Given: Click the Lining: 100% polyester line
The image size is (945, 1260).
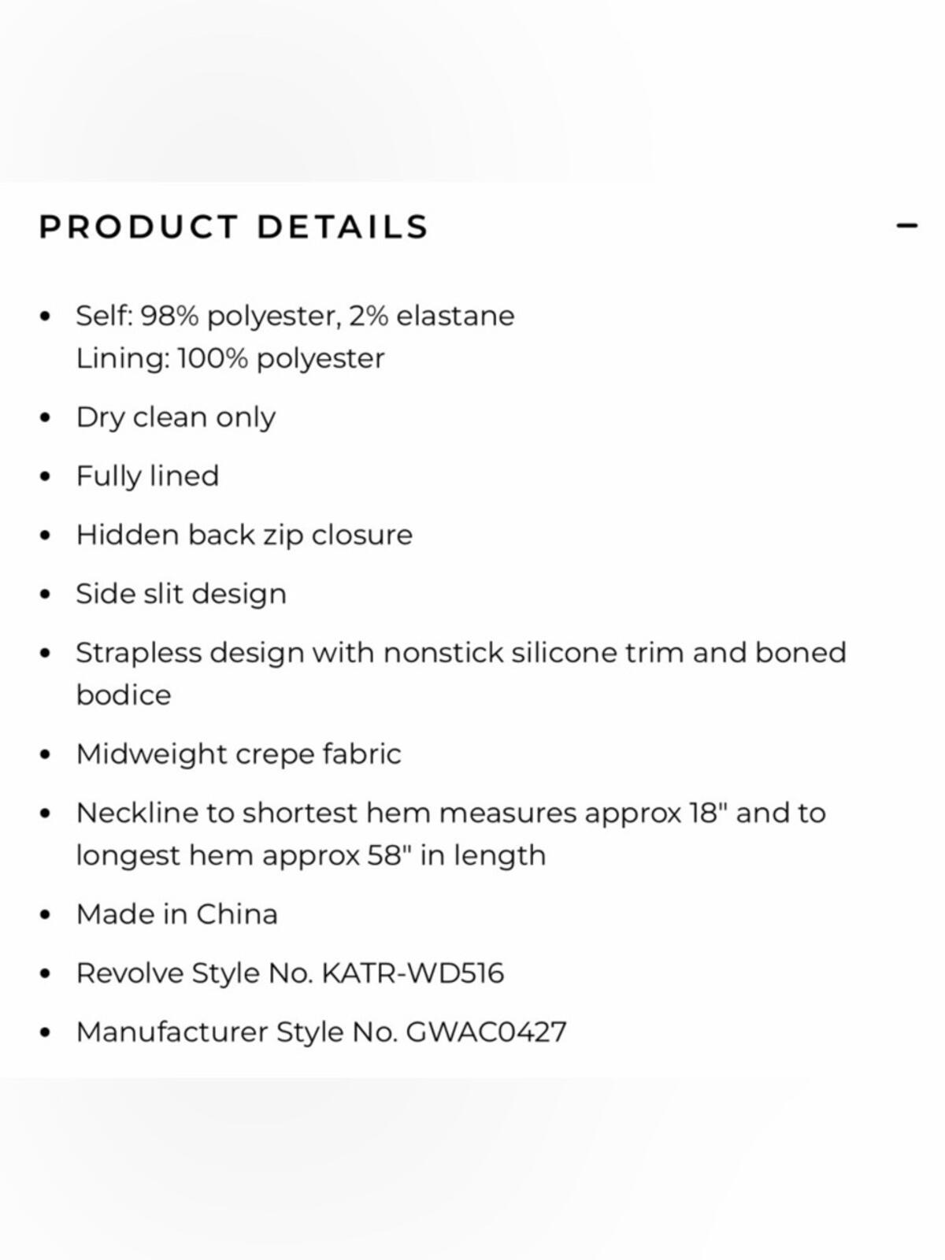Looking at the screenshot, I should 230,358.
